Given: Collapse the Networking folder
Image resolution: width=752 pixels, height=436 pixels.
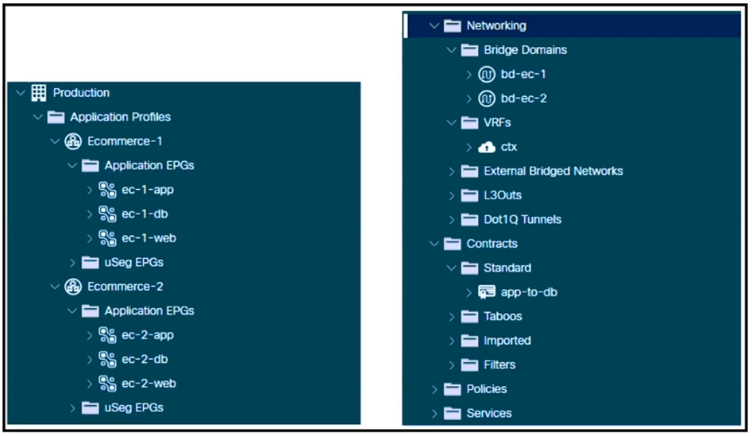Looking at the screenshot, I should tap(434, 25).
